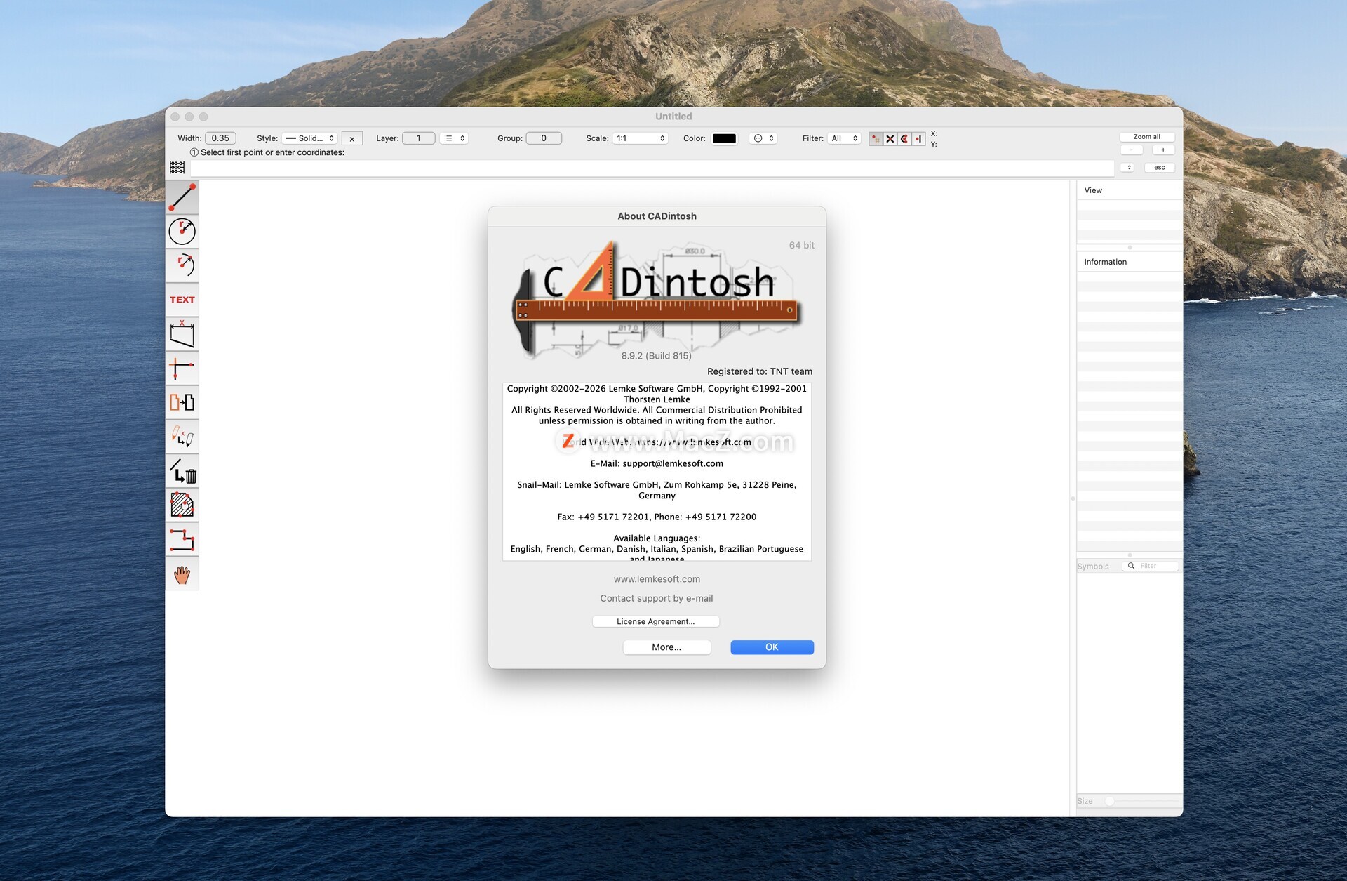
Task: Open the layer list dropdown
Action: (454, 138)
